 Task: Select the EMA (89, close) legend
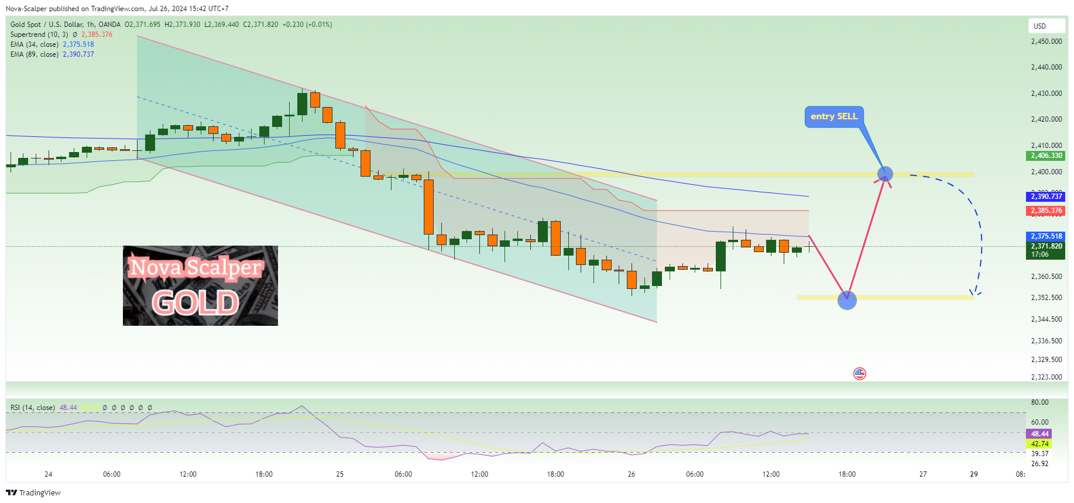[52, 54]
